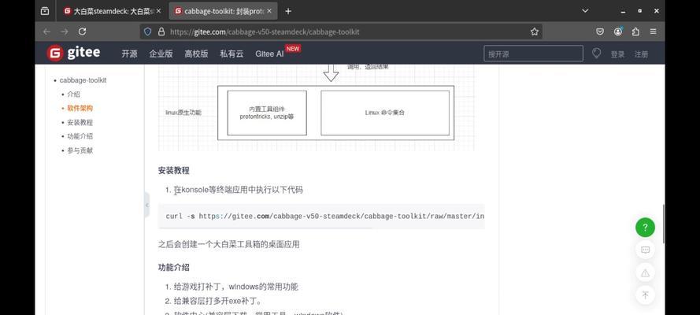Click the curl install command code block
700x315 pixels.
(322, 216)
